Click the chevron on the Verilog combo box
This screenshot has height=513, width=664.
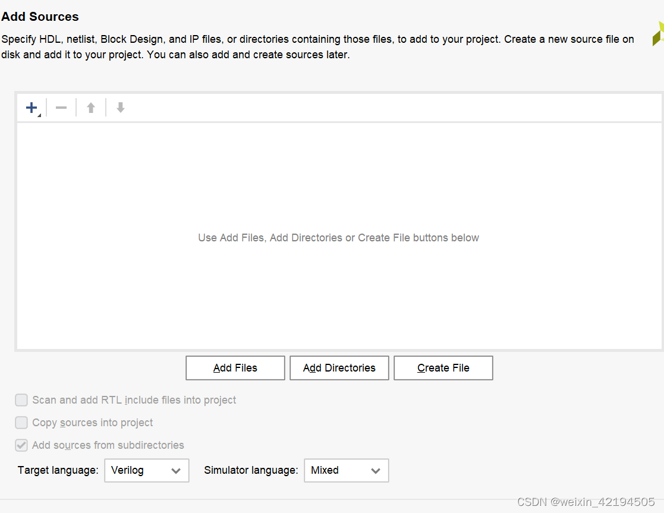(x=176, y=471)
